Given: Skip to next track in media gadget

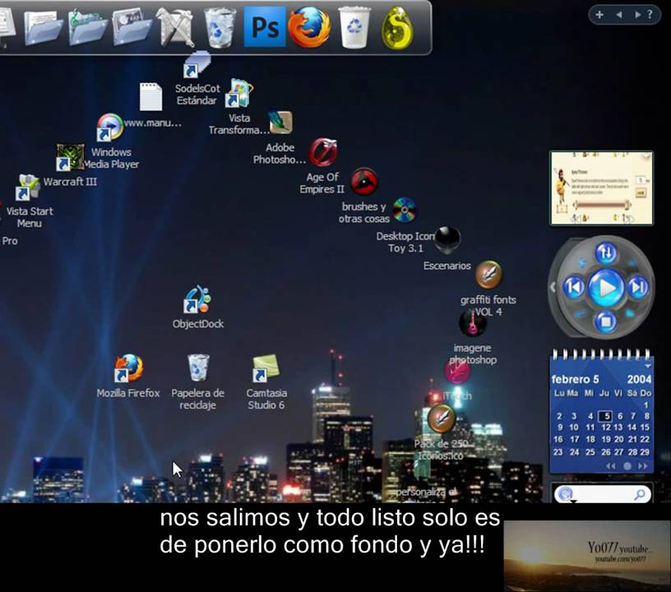Looking at the screenshot, I should pos(637,287).
